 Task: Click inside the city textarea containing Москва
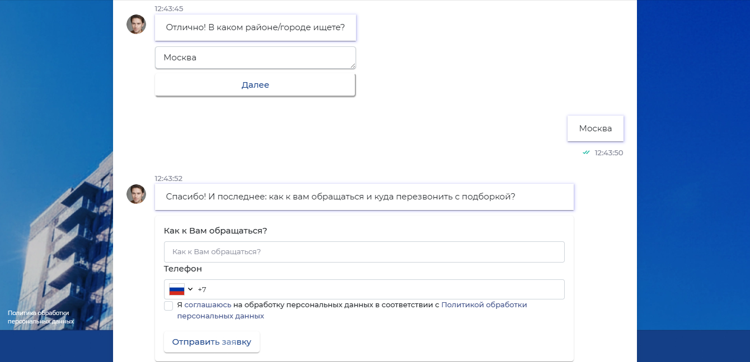pos(255,58)
